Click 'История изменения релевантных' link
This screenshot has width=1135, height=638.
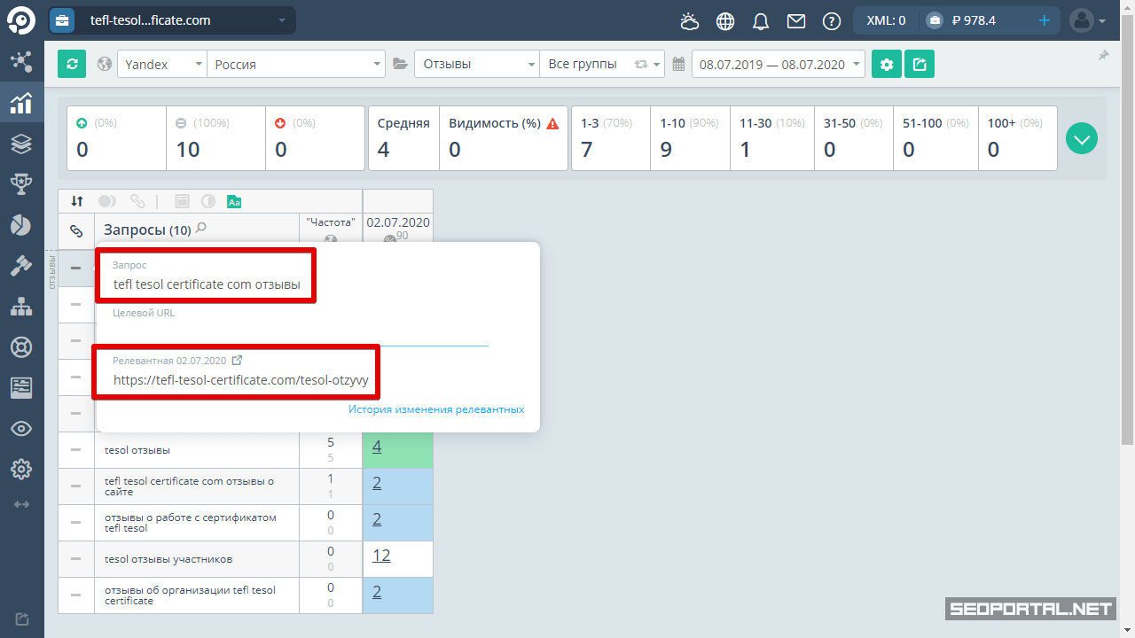pos(436,409)
